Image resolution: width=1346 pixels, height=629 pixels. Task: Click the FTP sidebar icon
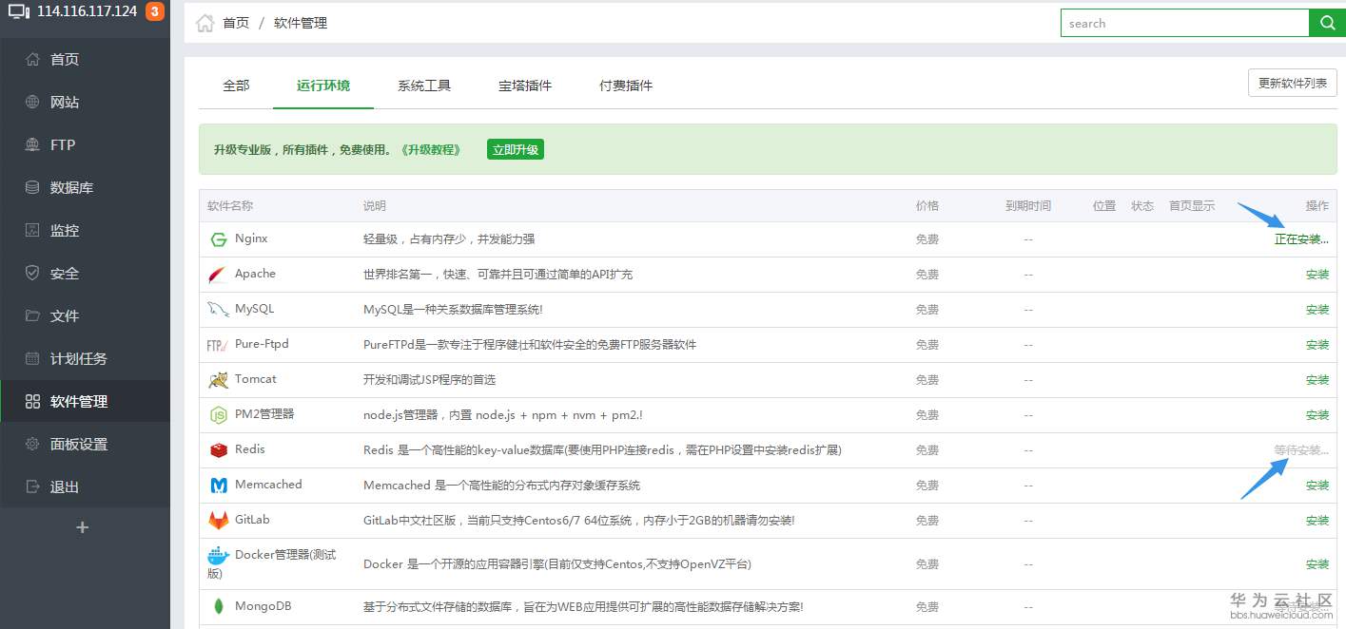click(32, 144)
